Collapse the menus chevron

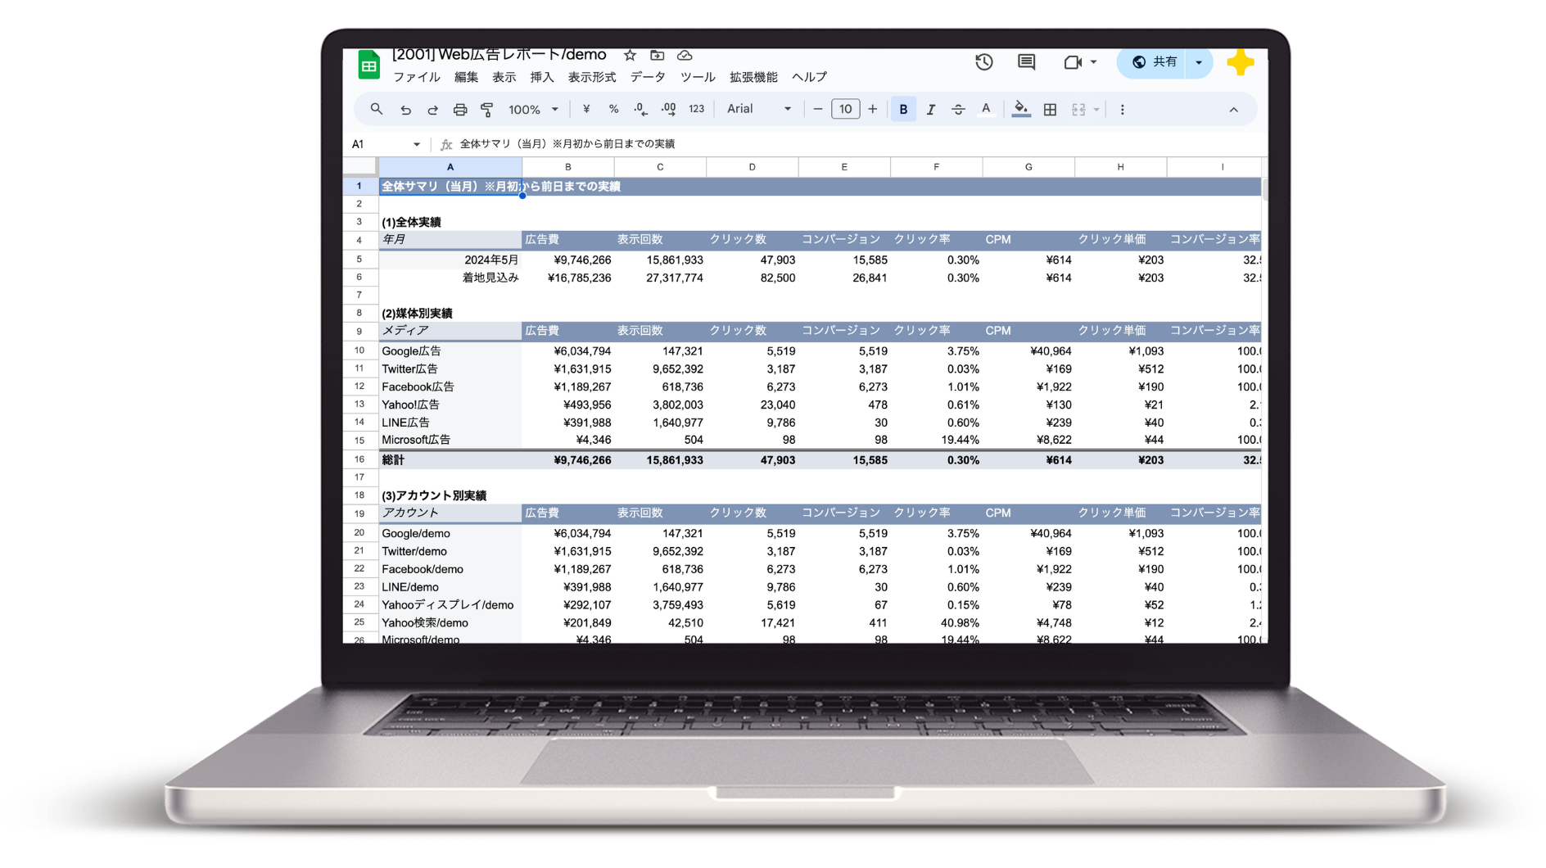coord(1233,110)
